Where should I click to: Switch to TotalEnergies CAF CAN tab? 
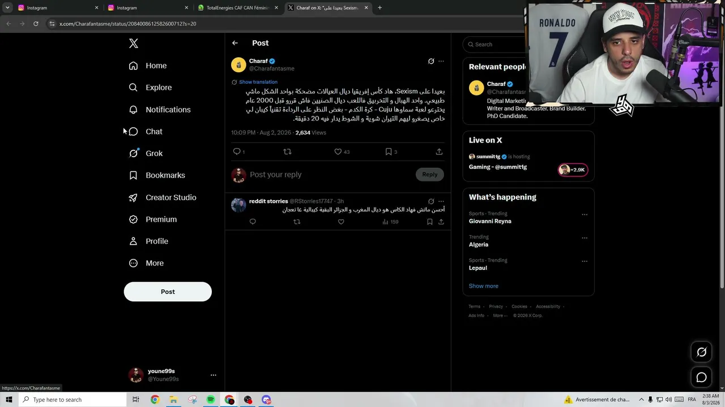point(238,8)
